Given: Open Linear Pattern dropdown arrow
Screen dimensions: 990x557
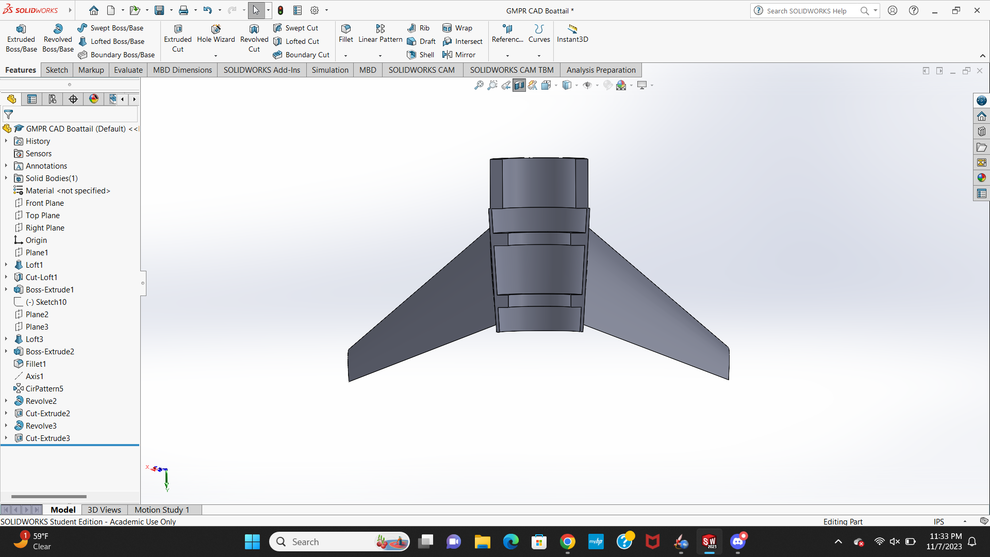Looking at the screenshot, I should click(x=380, y=56).
